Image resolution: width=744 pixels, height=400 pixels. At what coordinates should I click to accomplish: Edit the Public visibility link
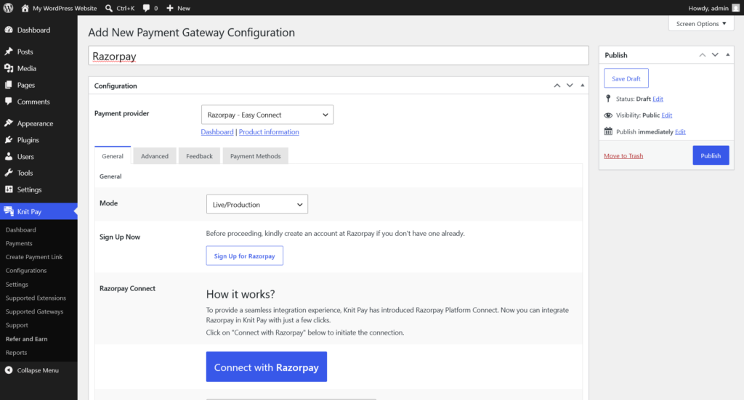667,115
